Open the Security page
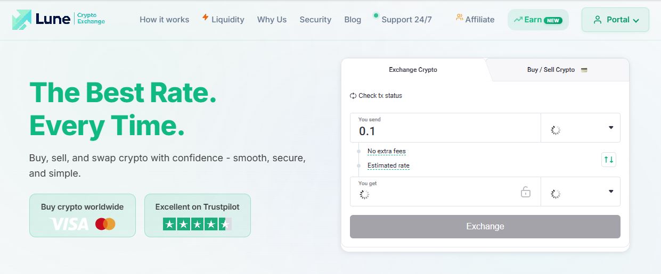The width and height of the screenshot is (661, 274). pyautogui.click(x=315, y=19)
